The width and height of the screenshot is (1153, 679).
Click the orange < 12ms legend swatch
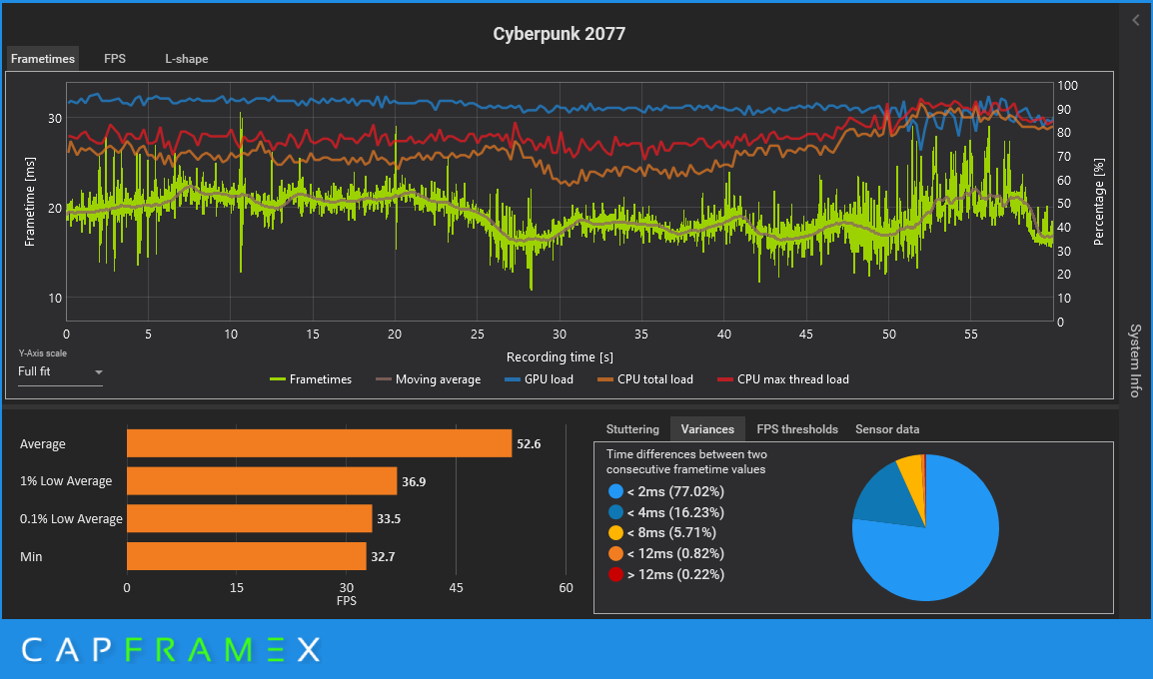tap(615, 553)
